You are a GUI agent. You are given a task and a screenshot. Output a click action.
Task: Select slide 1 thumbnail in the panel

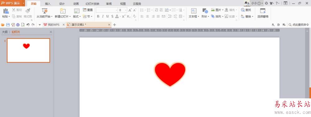(28, 50)
